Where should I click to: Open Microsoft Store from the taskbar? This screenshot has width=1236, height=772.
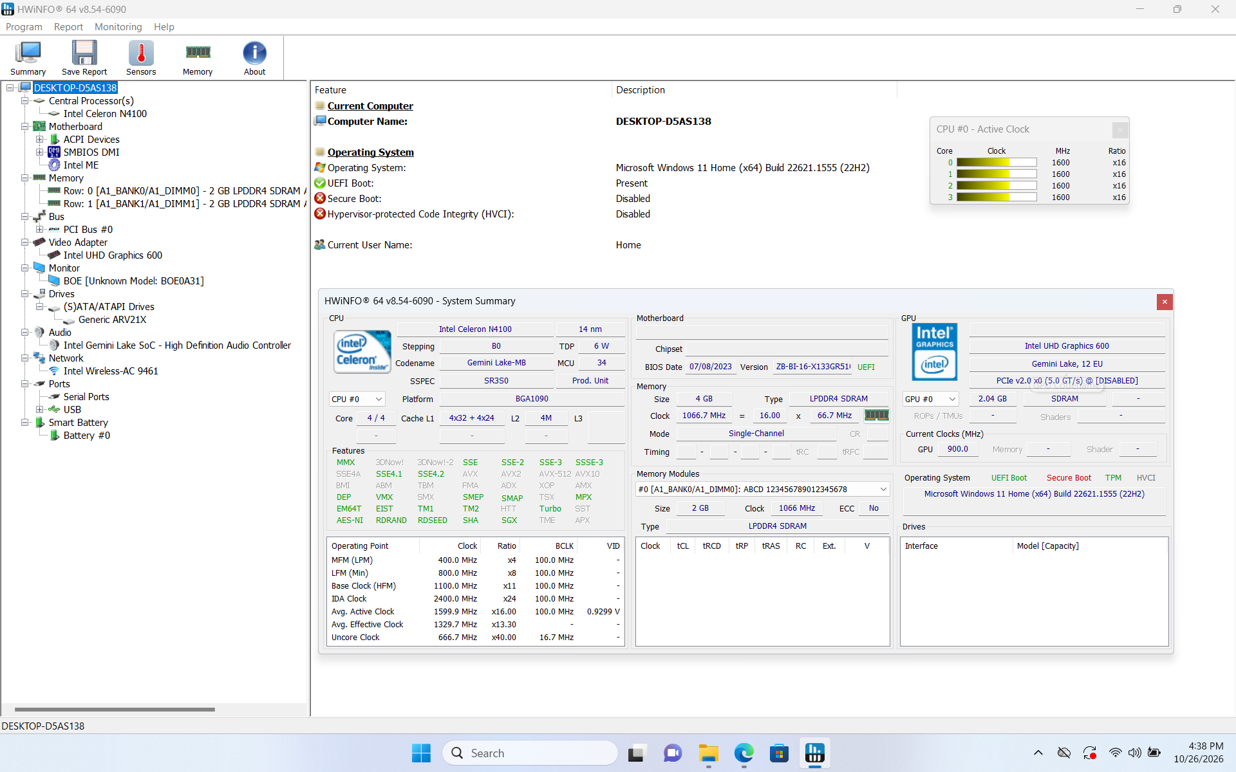779,753
